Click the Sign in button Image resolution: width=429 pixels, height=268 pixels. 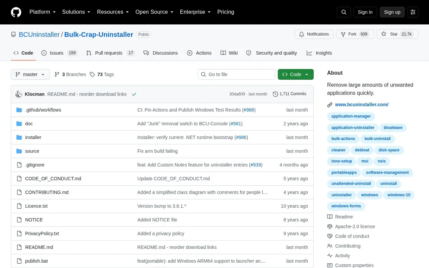[x=365, y=12]
